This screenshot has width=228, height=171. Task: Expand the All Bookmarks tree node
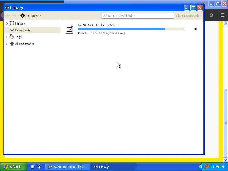(7, 44)
